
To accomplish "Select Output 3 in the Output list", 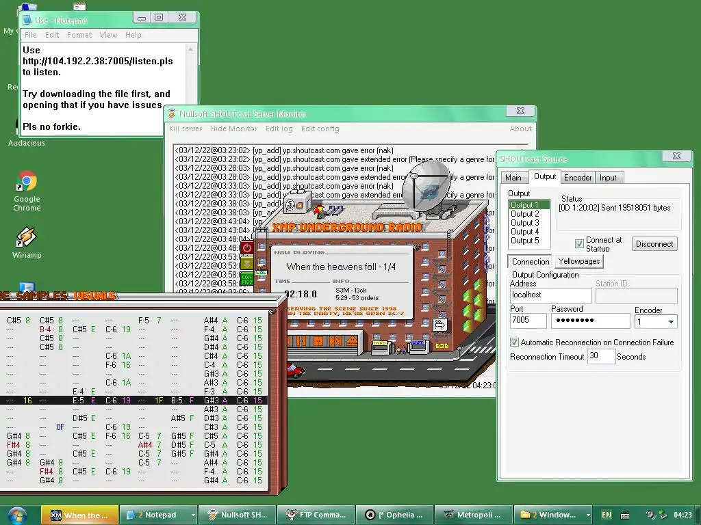I will [529, 223].
